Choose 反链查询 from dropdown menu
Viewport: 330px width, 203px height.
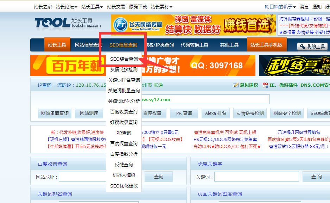tap(124, 165)
